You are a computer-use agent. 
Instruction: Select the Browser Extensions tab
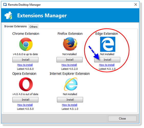pos(16,27)
